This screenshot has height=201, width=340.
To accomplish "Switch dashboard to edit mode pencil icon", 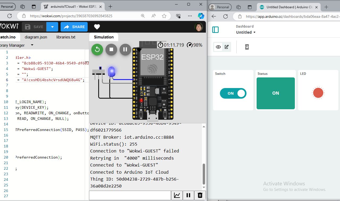I will [x=227, y=47].
